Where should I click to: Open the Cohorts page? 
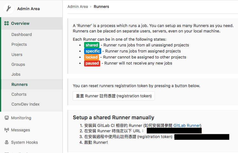(19, 94)
